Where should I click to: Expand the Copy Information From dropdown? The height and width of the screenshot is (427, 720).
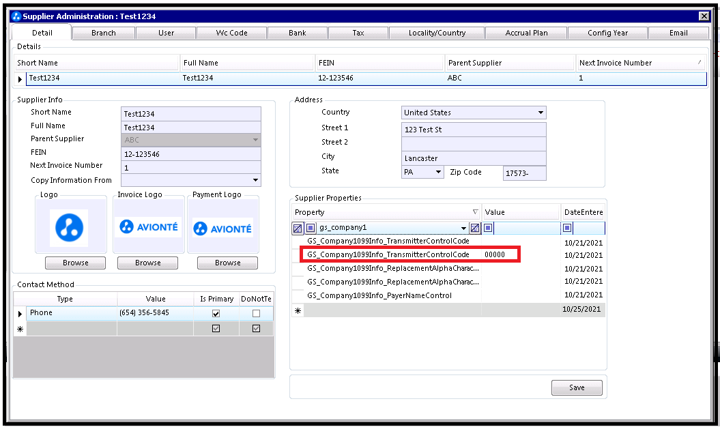[x=255, y=180]
